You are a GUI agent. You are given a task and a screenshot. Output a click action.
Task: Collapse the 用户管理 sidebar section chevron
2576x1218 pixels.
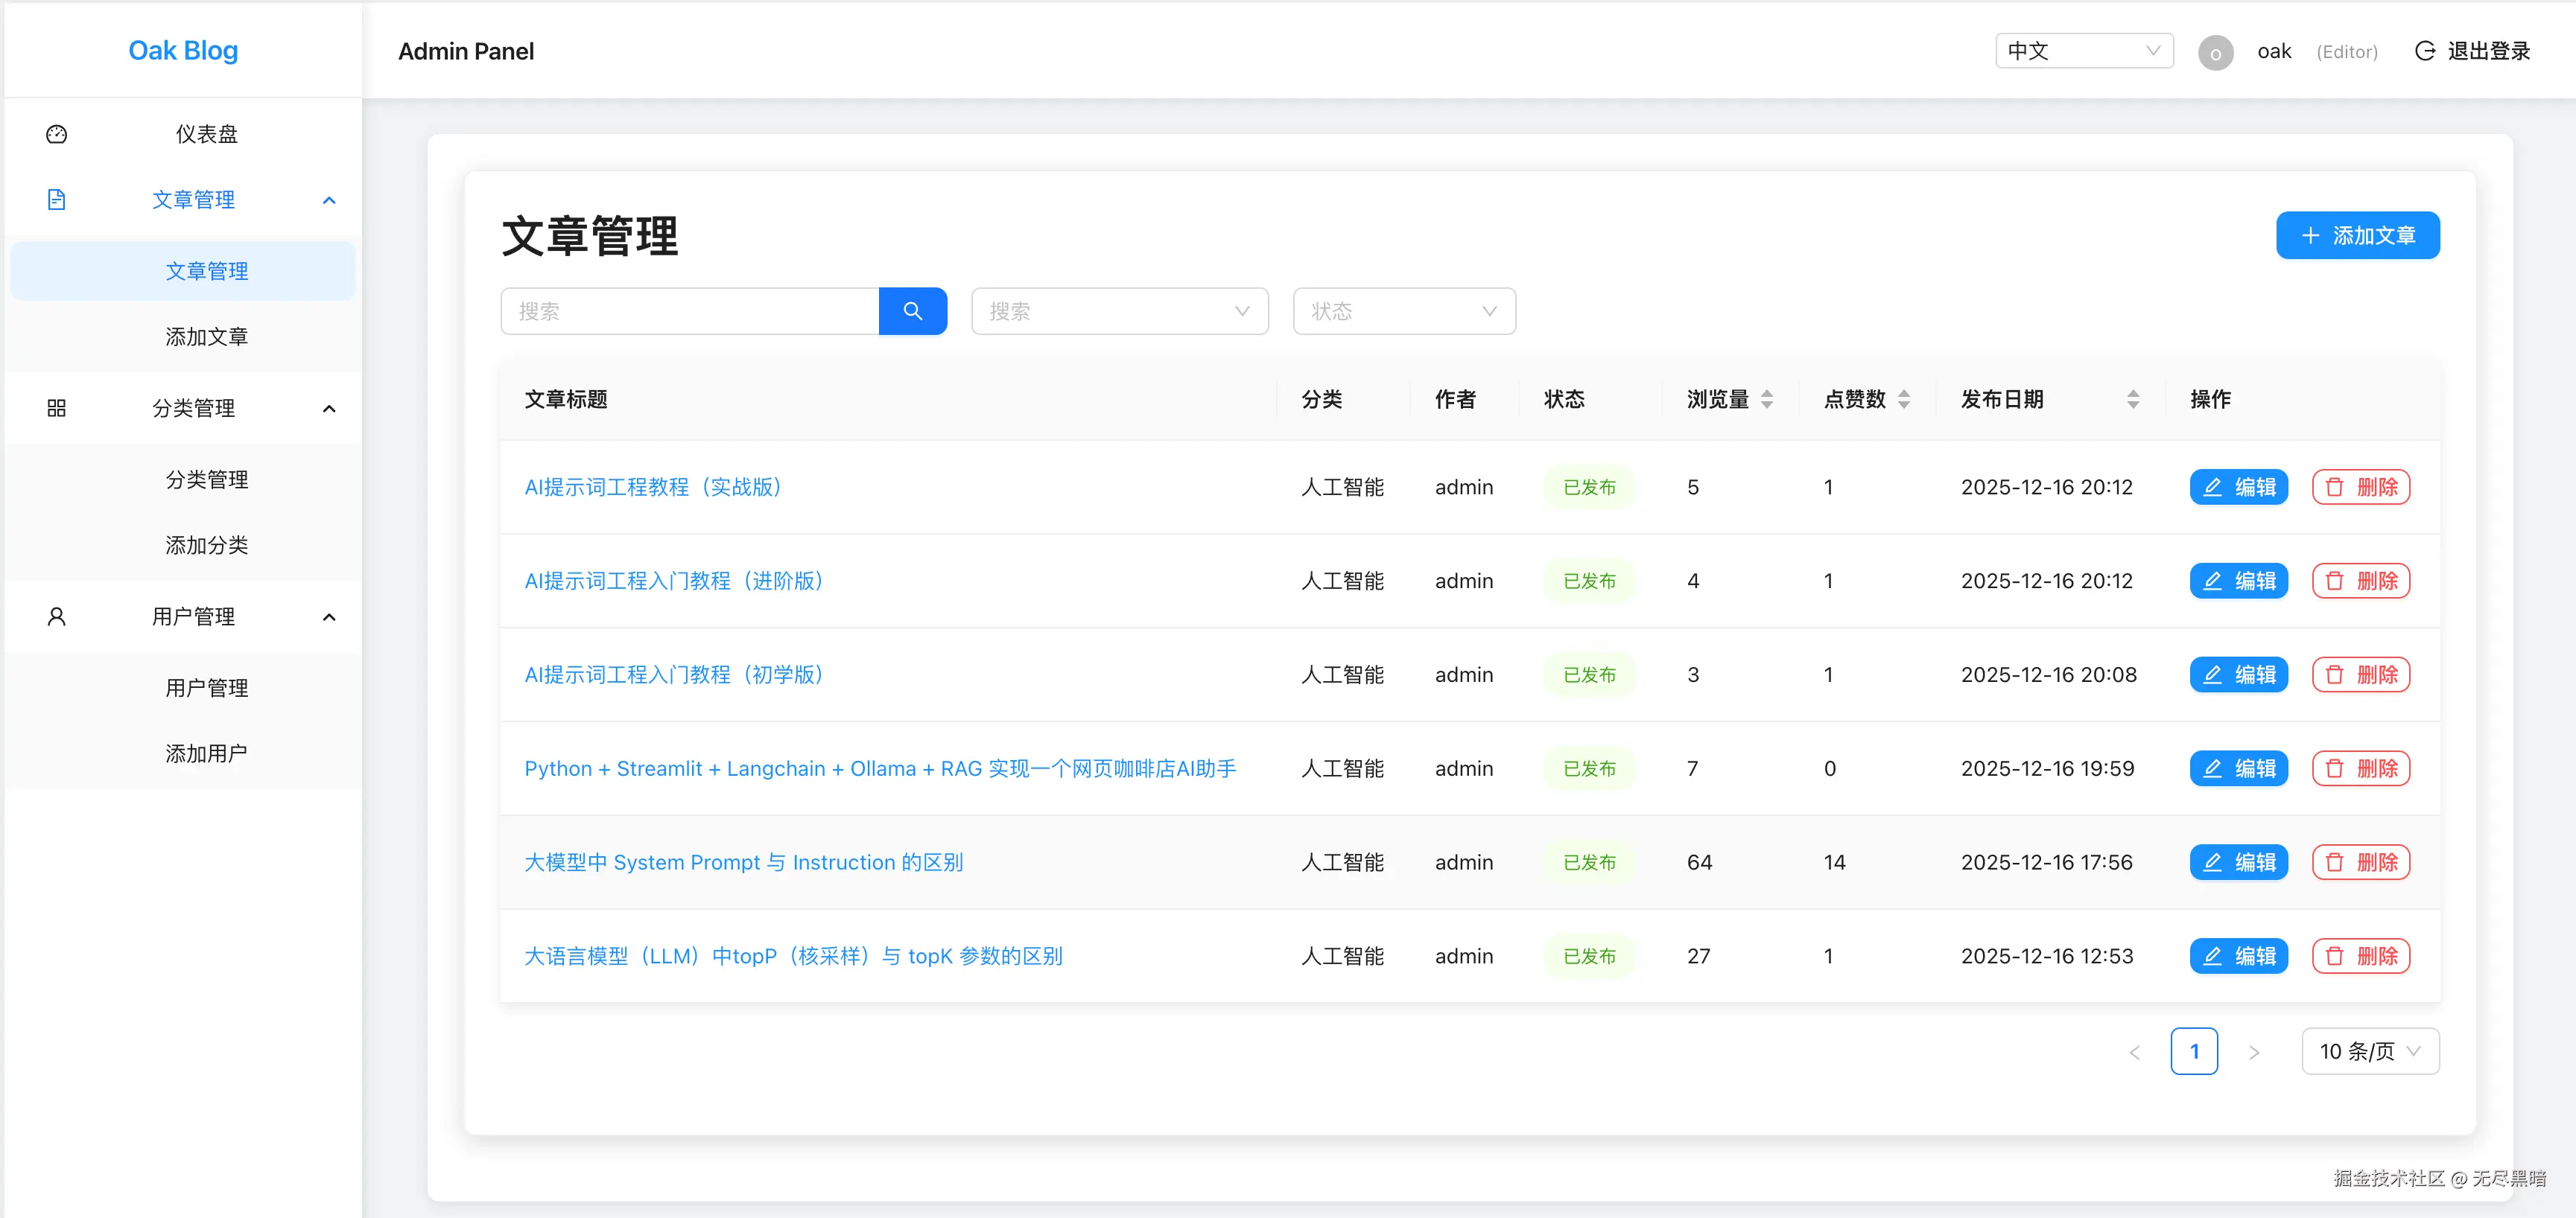(x=329, y=616)
